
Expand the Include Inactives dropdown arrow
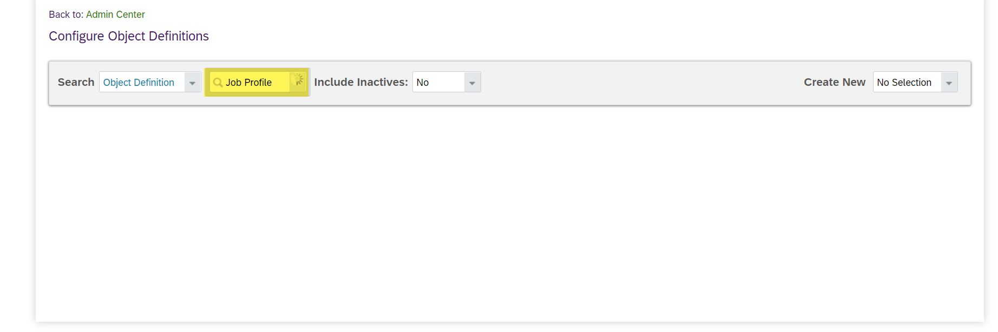[x=472, y=83]
